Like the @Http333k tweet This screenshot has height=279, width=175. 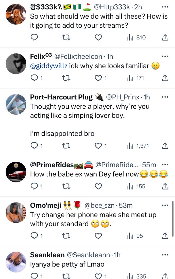(98, 37)
